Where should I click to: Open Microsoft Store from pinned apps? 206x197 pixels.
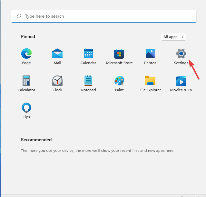coord(119,54)
